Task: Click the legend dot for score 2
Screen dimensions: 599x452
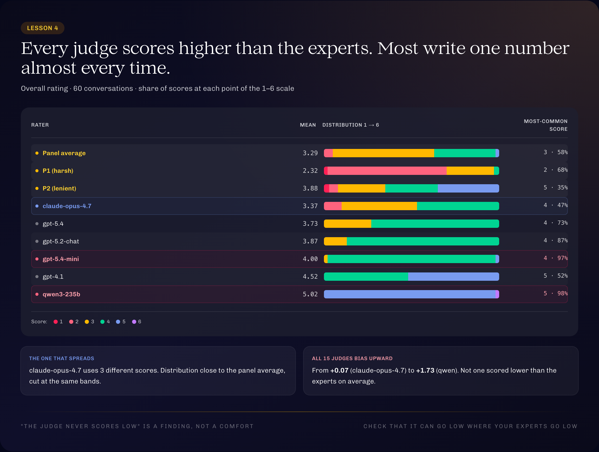Action: tap(71, 322)
